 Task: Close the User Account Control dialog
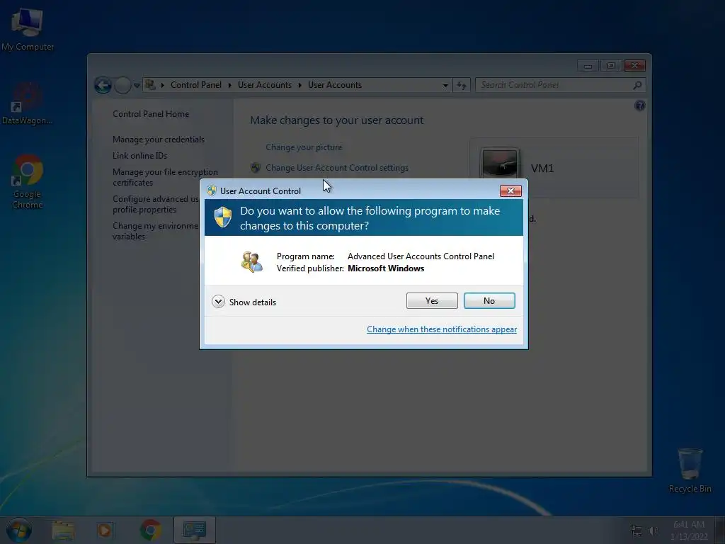(x=510, y=191)
